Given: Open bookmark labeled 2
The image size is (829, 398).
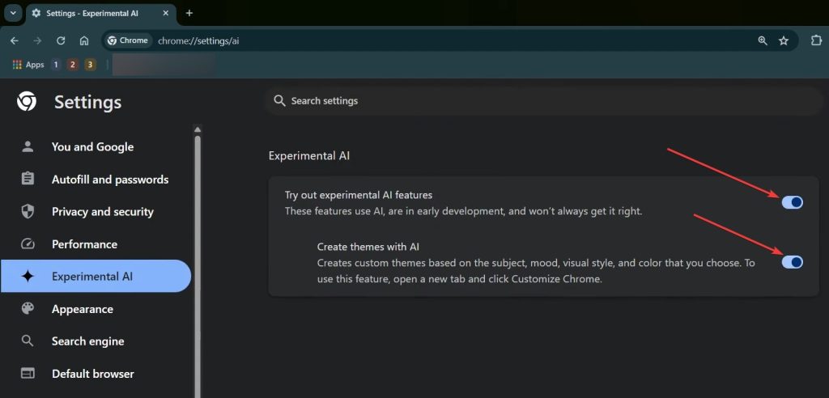Looking at the screenshot, I should click(73, 65).
